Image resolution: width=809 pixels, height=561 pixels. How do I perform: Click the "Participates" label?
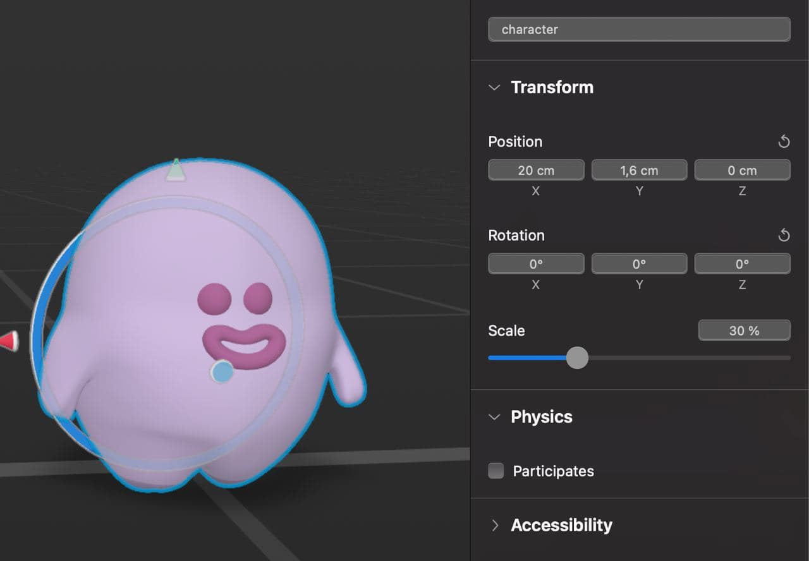[553, 471]
